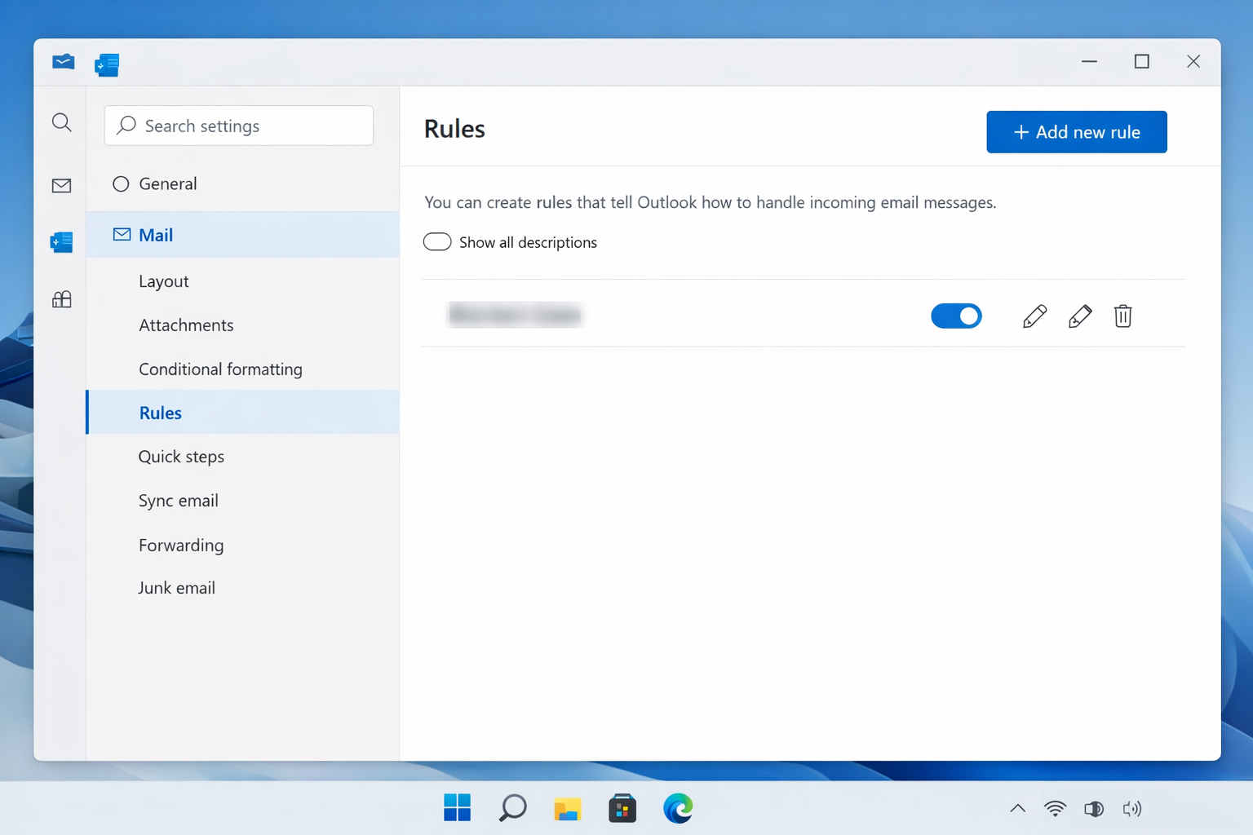Delete the rule using the trash icon
This screenshot has width=1253, height=835.
click(1122, 316)
